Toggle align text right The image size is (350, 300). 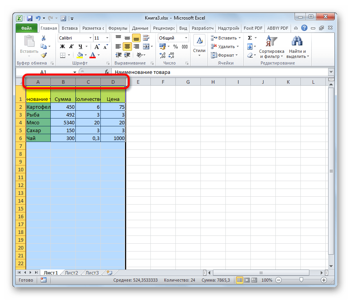136,47
